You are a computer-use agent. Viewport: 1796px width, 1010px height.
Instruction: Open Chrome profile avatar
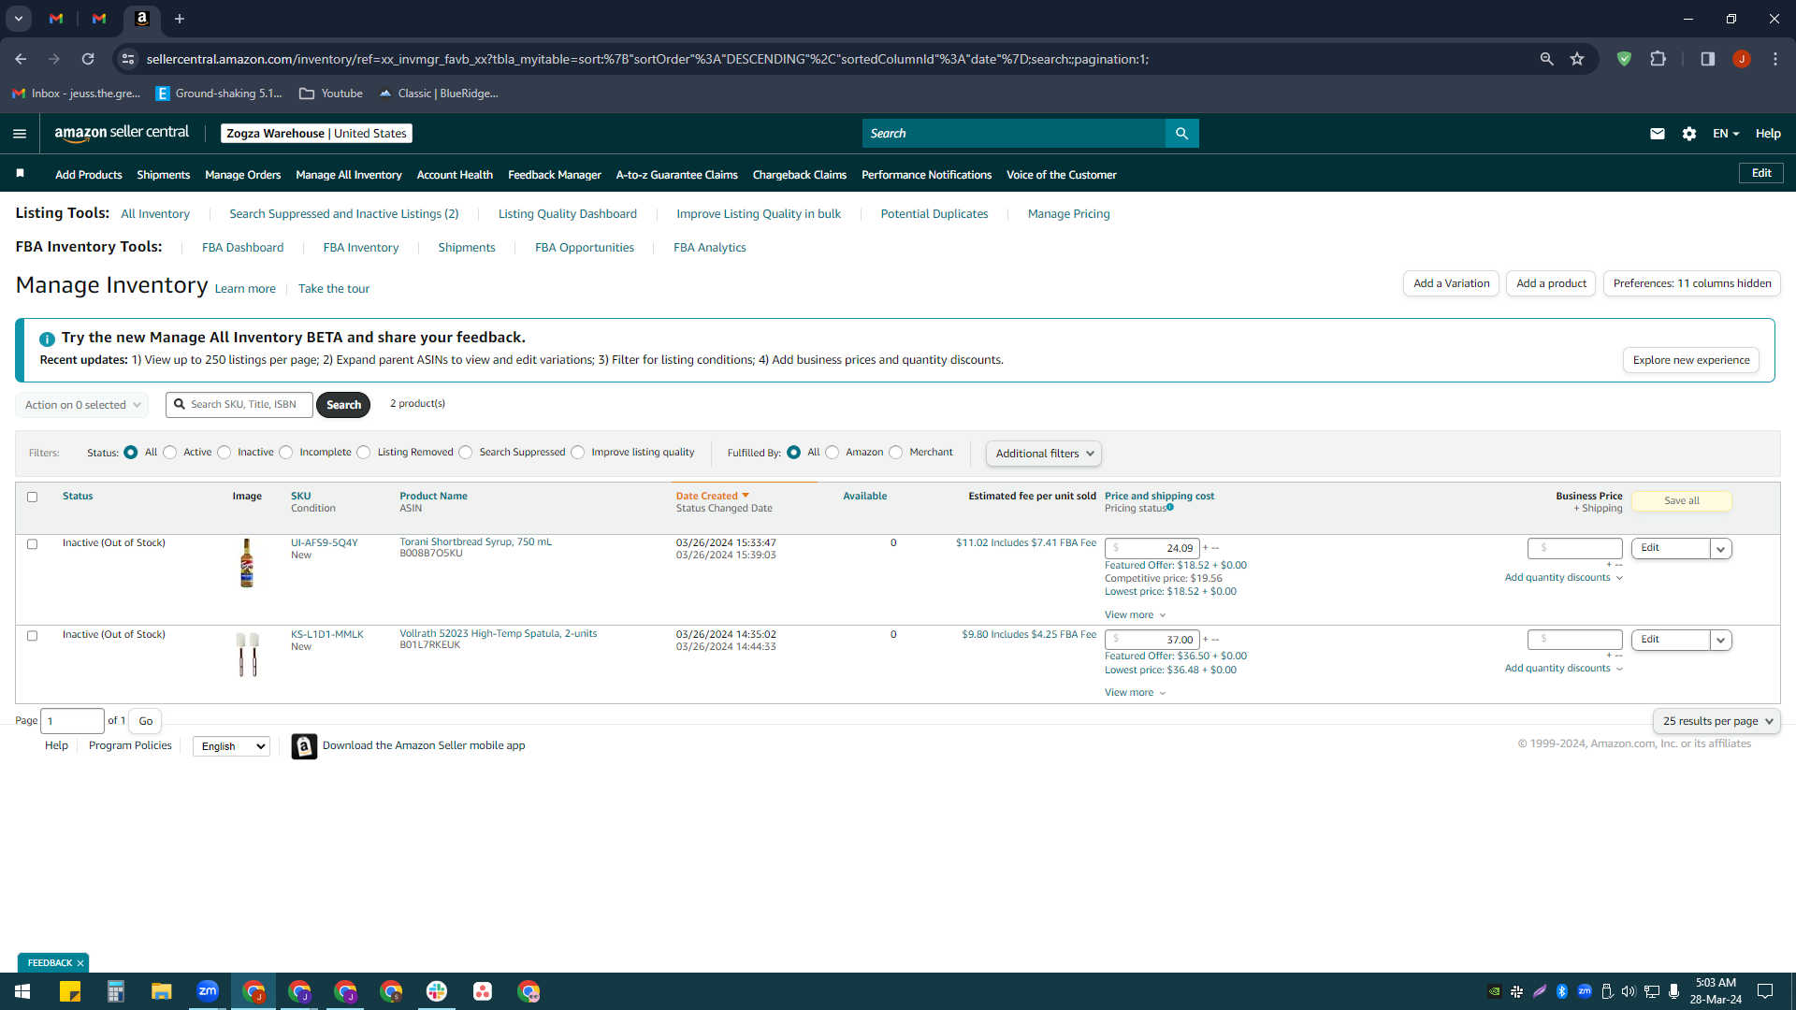coord(1742,59)
